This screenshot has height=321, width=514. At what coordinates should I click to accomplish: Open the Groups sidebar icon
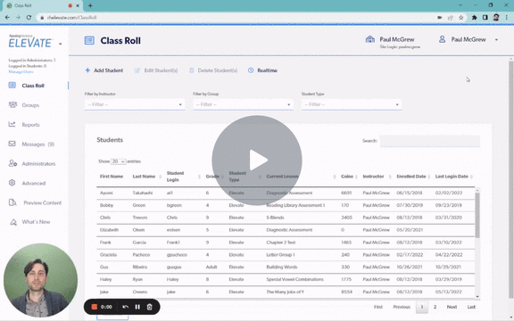(12, 105)
